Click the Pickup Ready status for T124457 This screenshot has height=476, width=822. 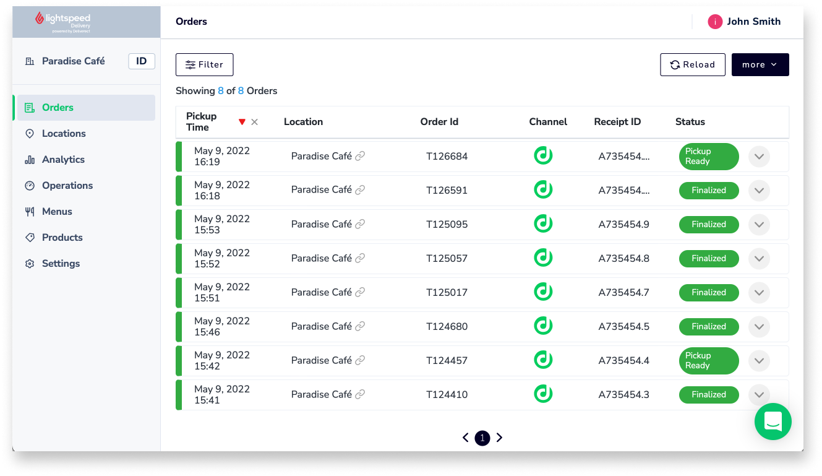coord(708,361)
